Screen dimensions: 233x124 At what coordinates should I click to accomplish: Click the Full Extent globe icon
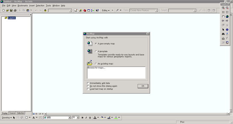tap(227, 16)
